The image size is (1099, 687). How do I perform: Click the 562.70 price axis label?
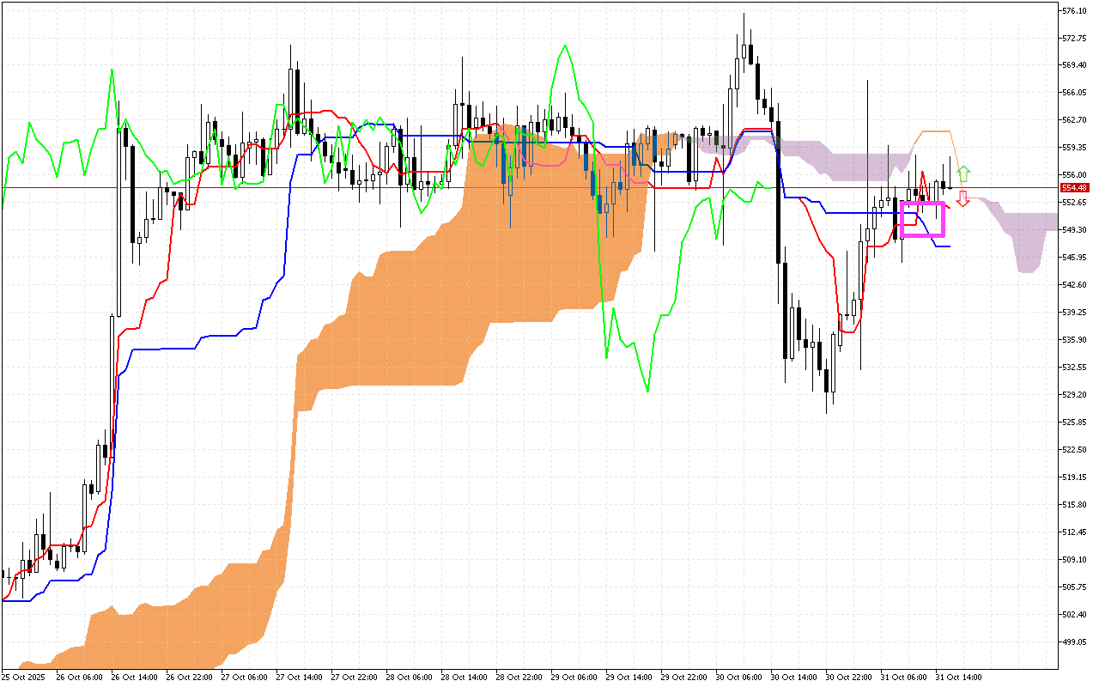tap(1074, 119)
